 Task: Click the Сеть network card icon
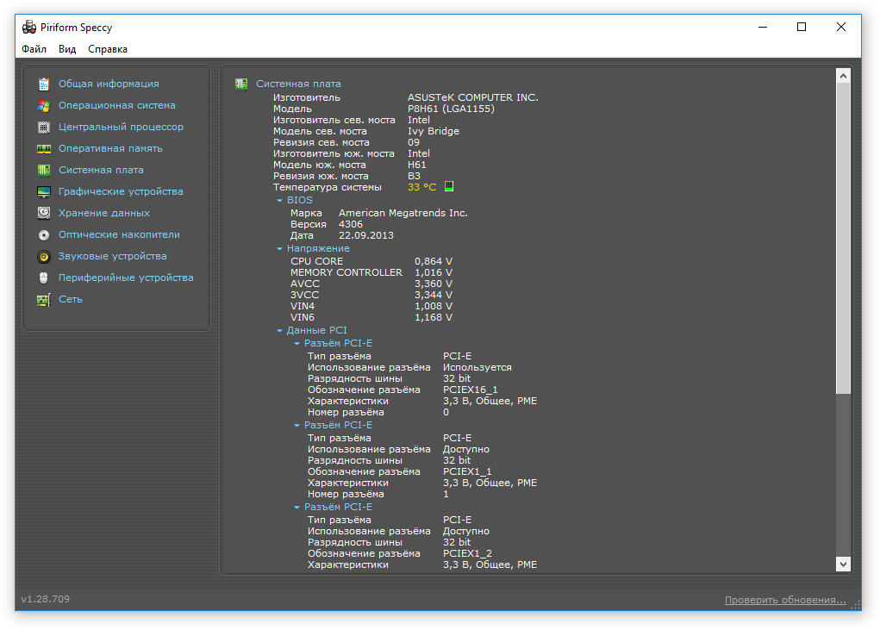44,300
